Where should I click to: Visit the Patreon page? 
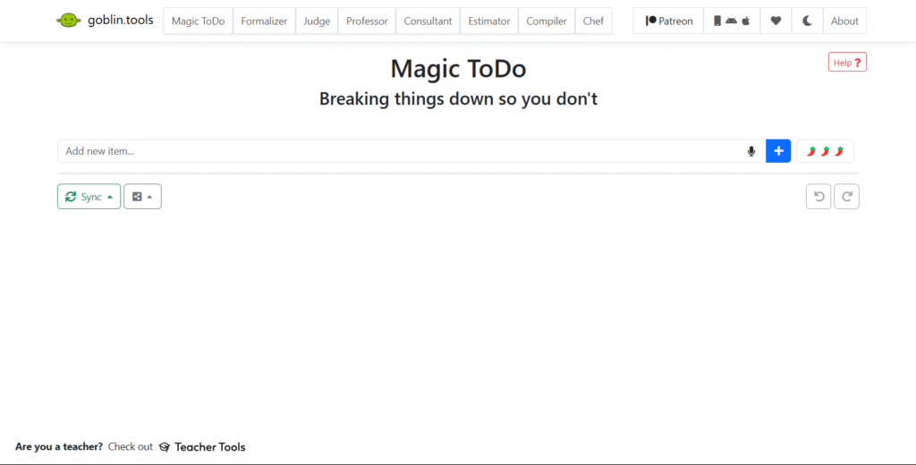668,21
